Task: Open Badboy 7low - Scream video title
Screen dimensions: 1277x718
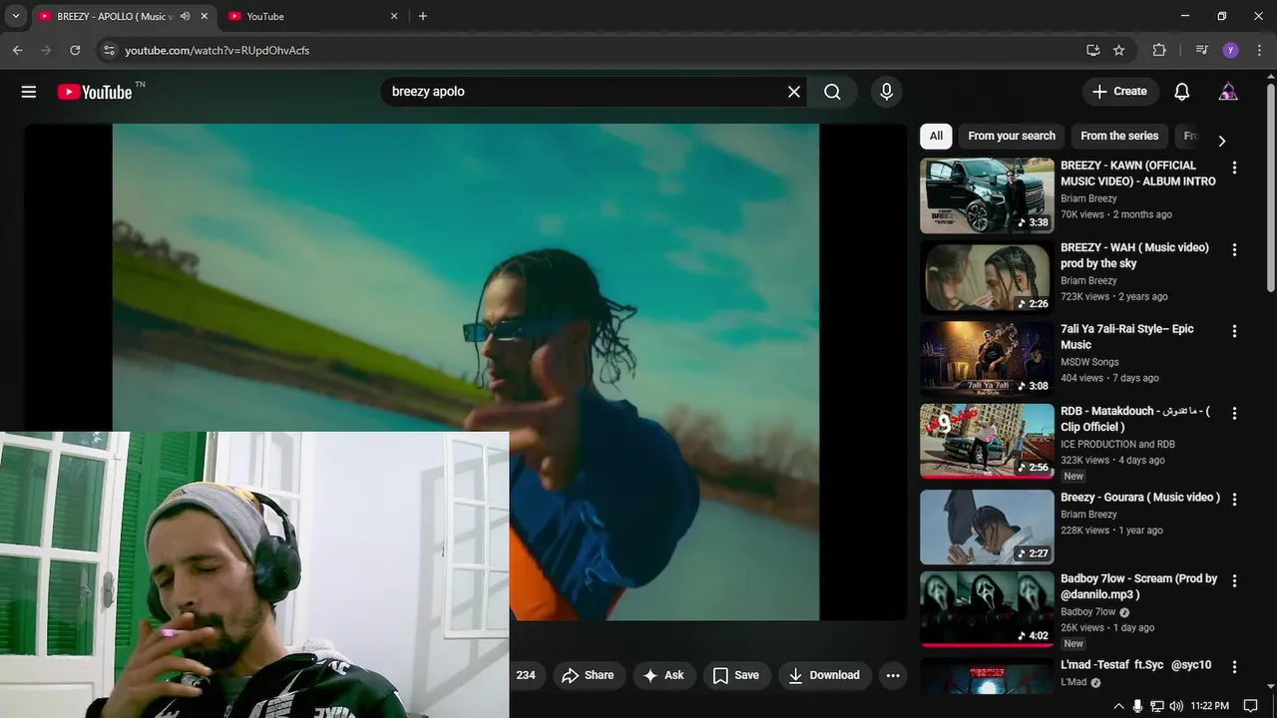Action: click(x=1139, y=586)
